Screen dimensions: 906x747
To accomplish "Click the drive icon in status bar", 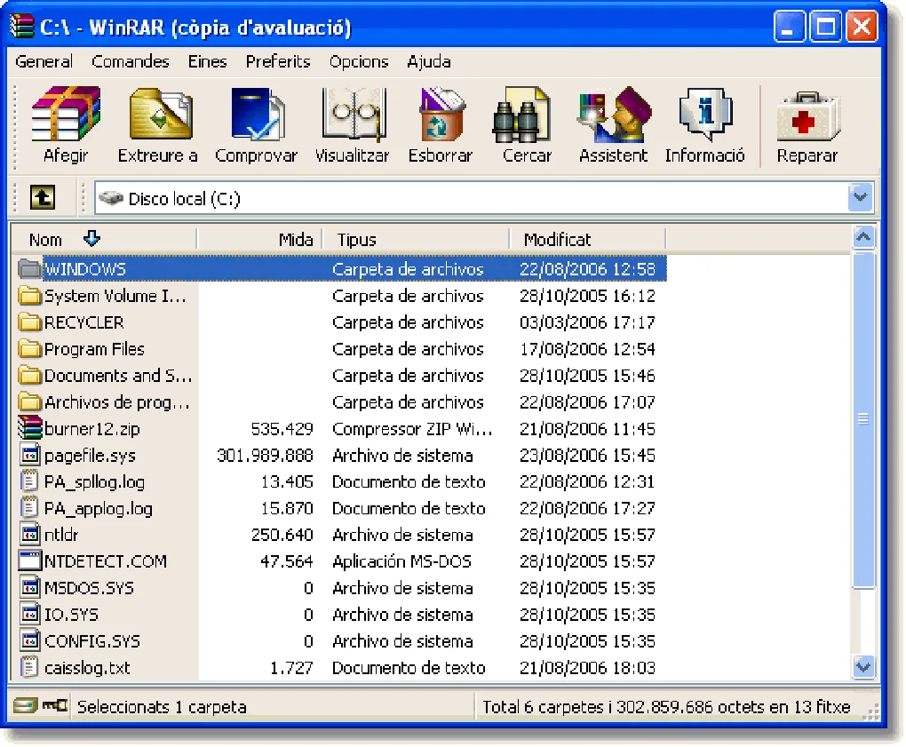I will [26, 705].
